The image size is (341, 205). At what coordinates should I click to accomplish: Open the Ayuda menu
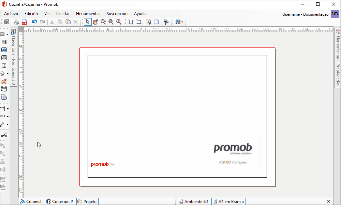(x=139, y=14)
